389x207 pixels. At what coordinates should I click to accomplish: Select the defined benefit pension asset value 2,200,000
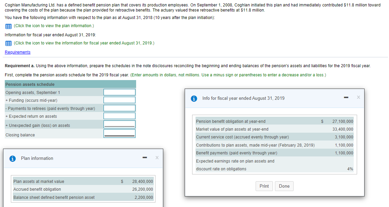tap(144, 197)
